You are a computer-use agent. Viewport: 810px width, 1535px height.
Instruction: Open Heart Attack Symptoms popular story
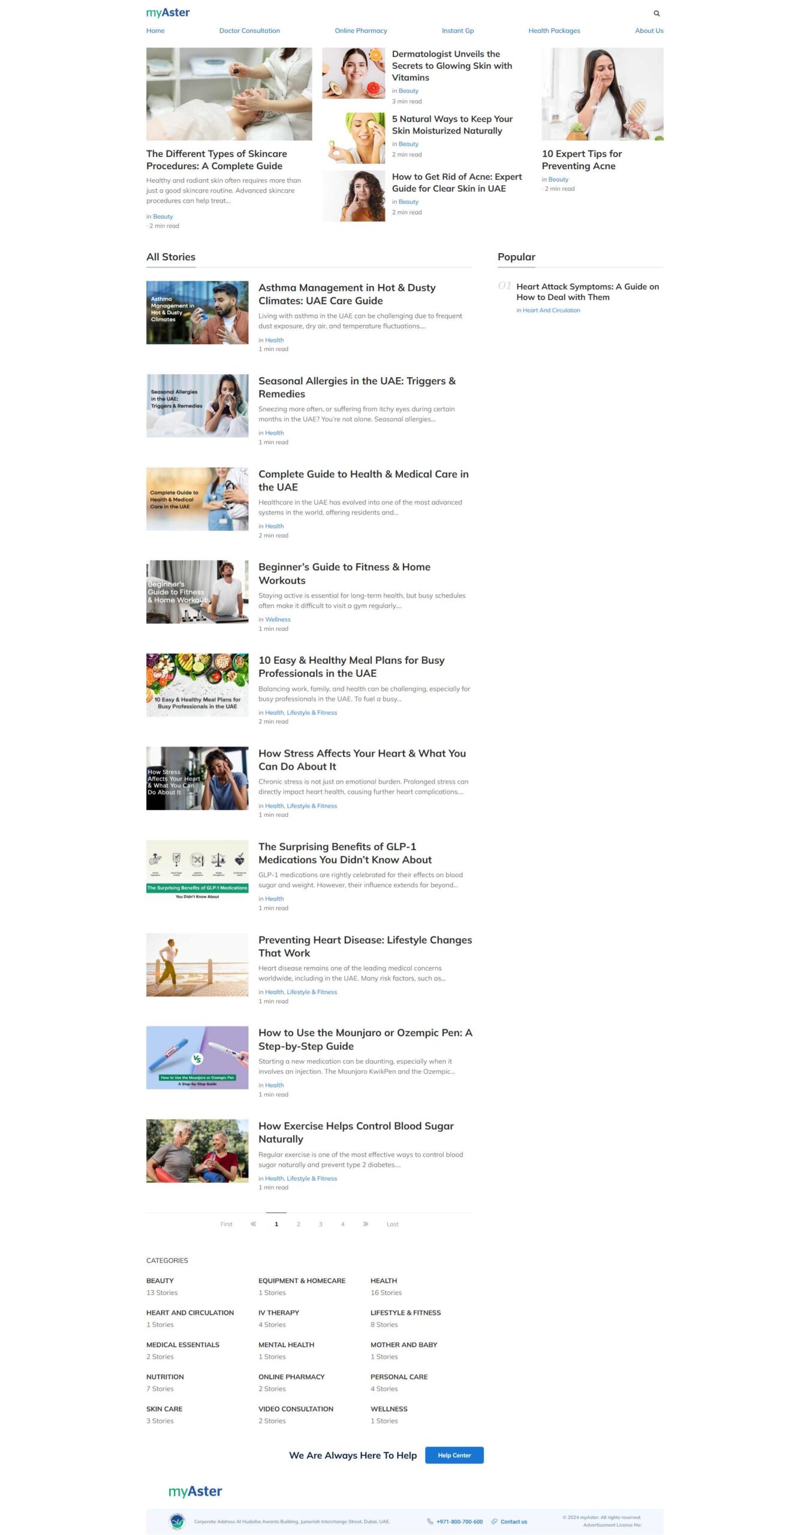pyautogui.click(x=587, y=291)
